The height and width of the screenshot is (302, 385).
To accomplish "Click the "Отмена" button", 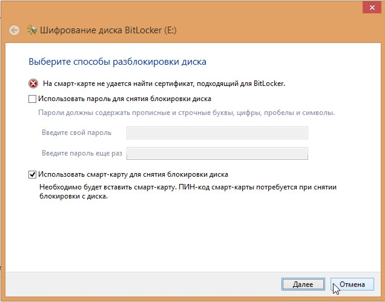I will coord(352,284).
